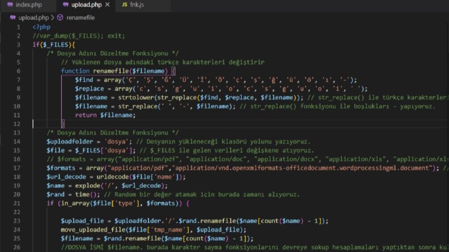Click 'if($_FILES){' on line 3
This screenshot has width=449, height=252.
pos(54,45)
